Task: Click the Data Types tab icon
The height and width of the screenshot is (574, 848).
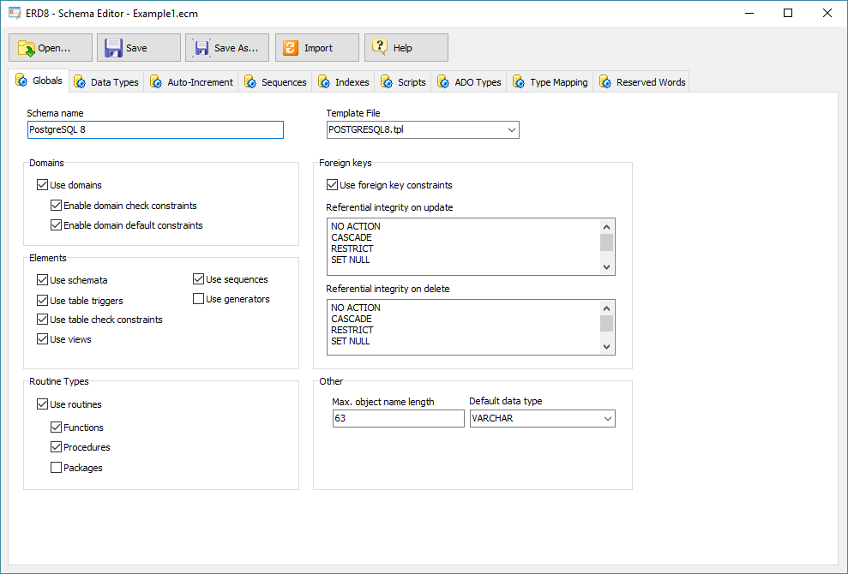Action: point(80,82)
